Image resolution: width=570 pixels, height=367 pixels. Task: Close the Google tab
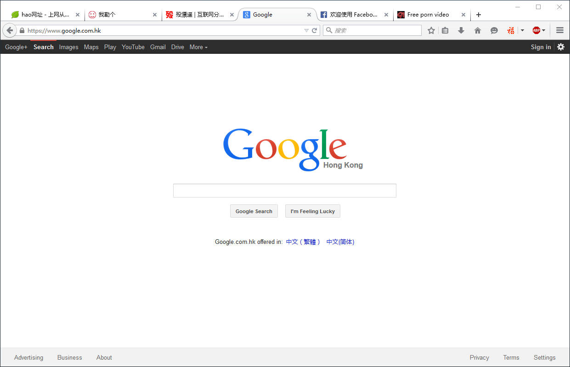[309, 15]
